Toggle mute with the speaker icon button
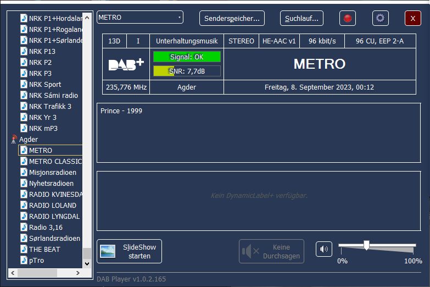430x287 pixels. 324,249
